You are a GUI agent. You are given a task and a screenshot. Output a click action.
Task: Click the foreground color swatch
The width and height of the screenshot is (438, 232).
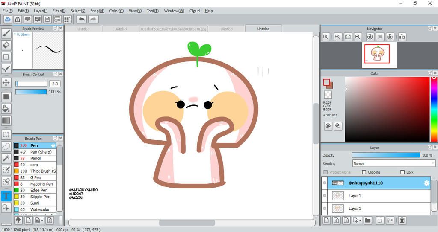click(326, 82)
